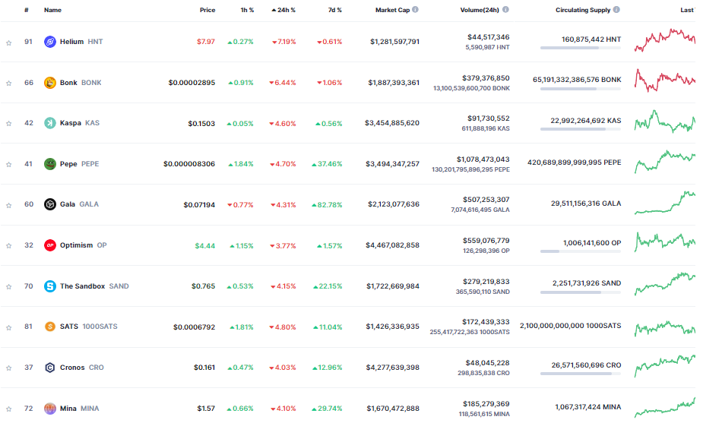Click The Sandbox S logo
Viewport: 703px width, 423px height.
[x=49, y=286]
